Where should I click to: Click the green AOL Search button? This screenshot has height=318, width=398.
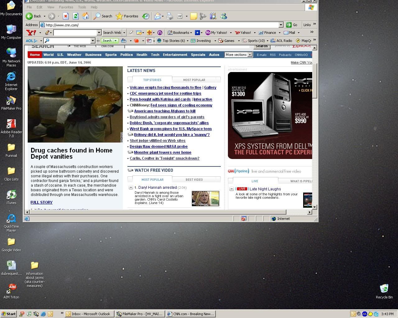(x=109, y=41)
